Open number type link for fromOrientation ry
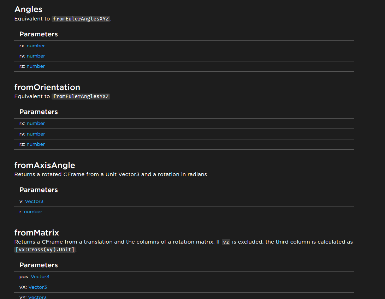 click(36, 134)
